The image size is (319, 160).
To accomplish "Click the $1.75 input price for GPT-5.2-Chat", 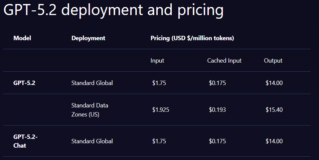I will click(159, 141).
